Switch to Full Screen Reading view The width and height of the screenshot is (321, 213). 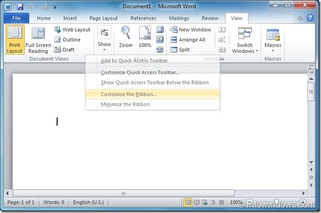coord(38,40)
